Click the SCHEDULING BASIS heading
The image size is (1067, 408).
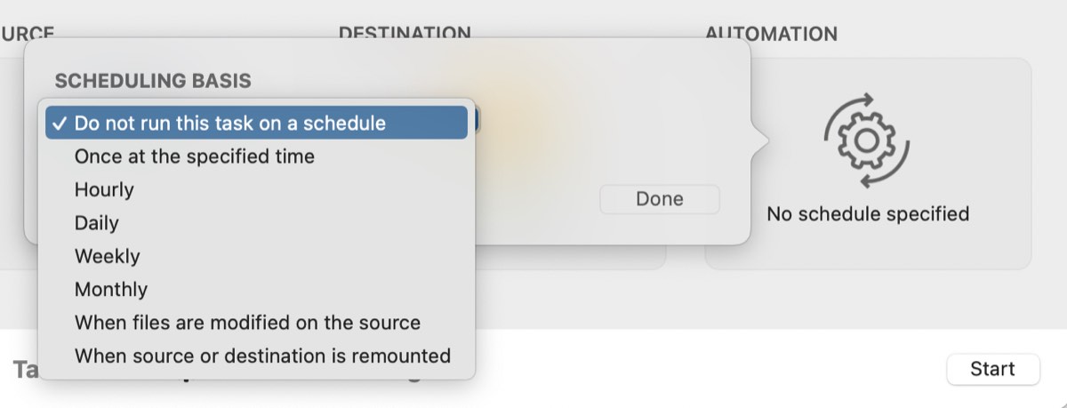[x=153, y=81]
